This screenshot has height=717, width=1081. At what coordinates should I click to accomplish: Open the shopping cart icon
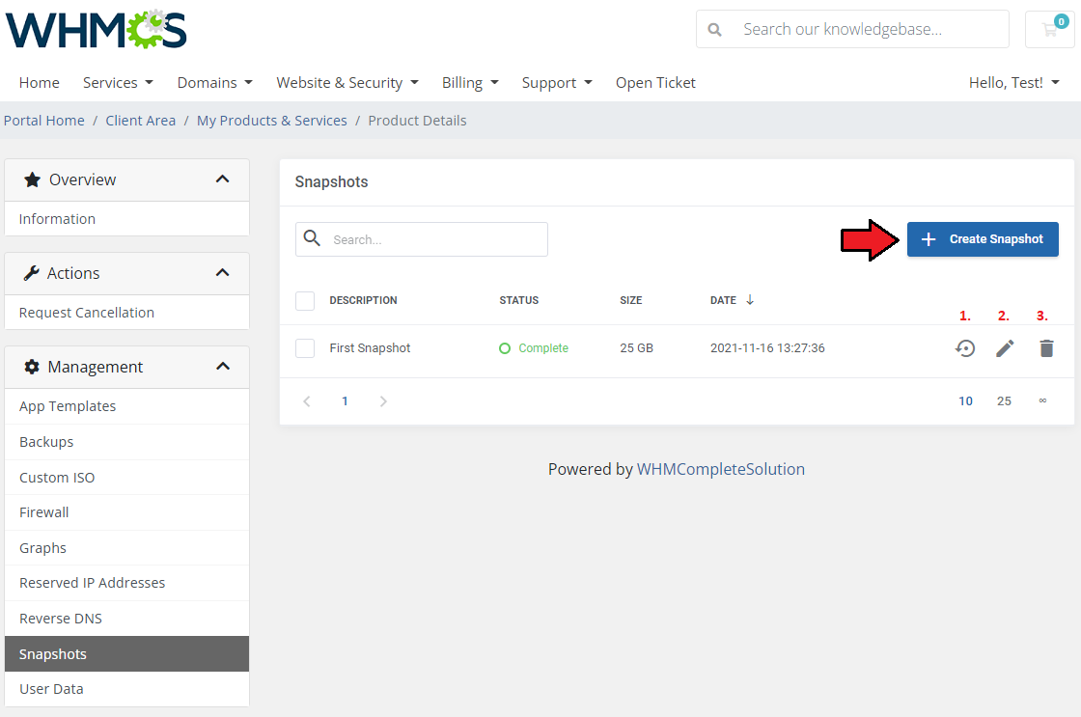1049,29
